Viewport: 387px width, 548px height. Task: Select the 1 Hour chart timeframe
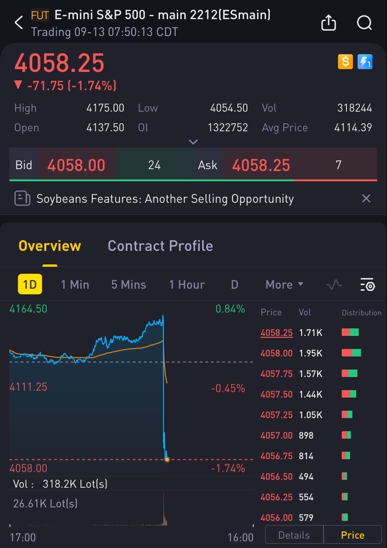(x=187, y=285)
